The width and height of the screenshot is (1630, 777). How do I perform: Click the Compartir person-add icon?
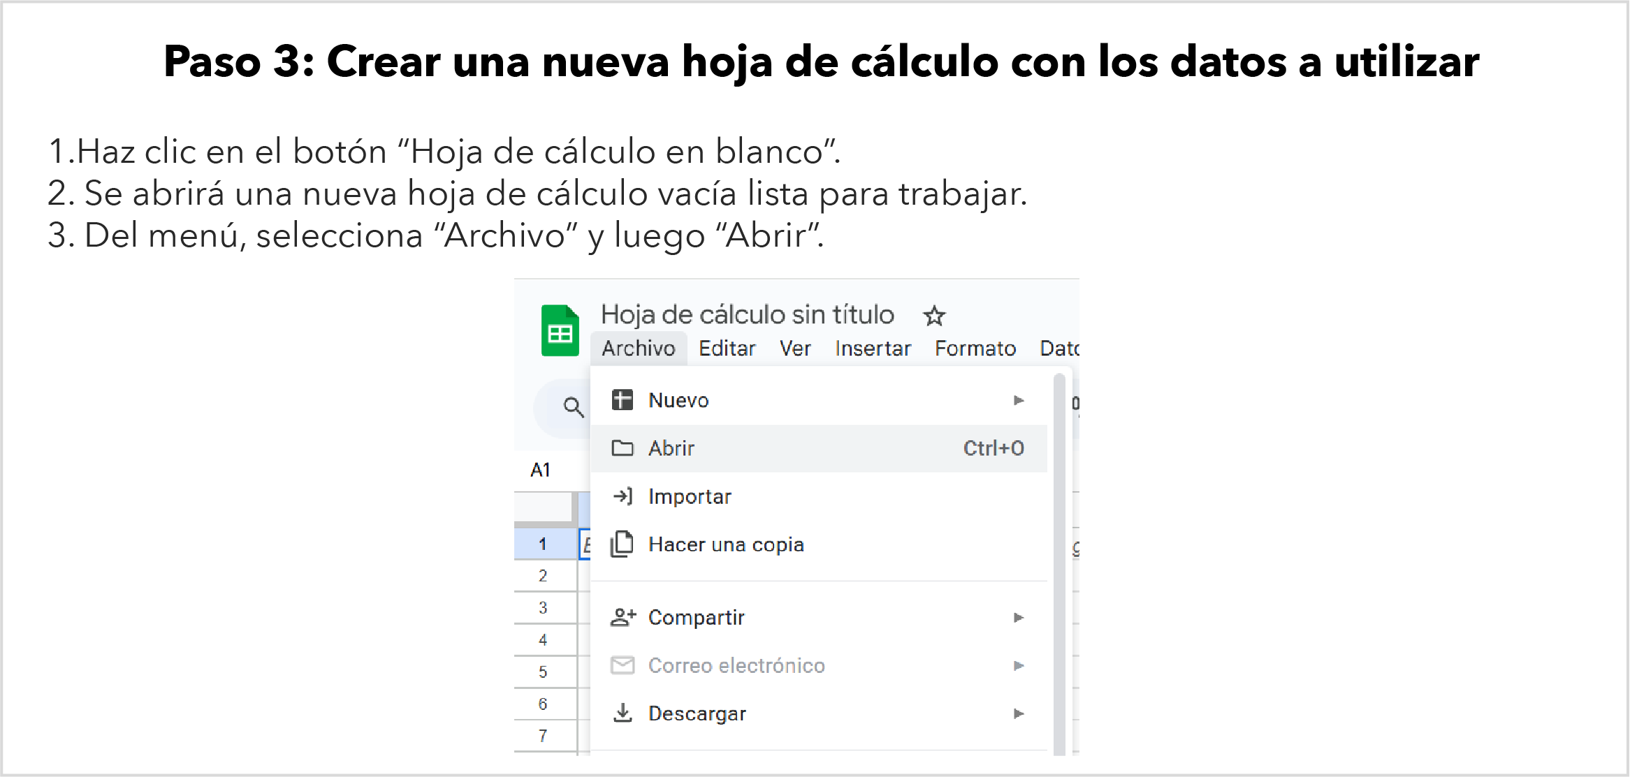(x=623, y=617)
